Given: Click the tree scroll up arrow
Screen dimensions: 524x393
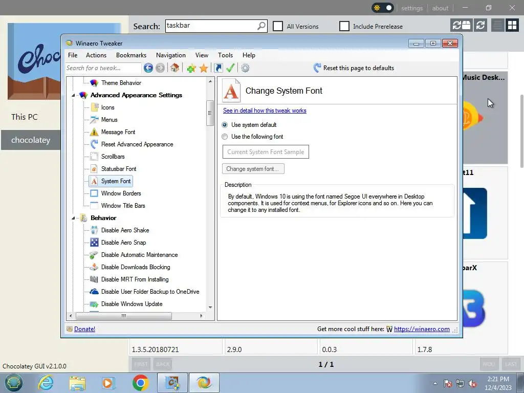Looking at the screenshot, I should [x=210, y=81].
